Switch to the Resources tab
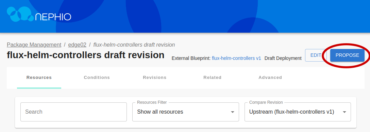This screenshot has width=370, height=132. pos(39,78)
